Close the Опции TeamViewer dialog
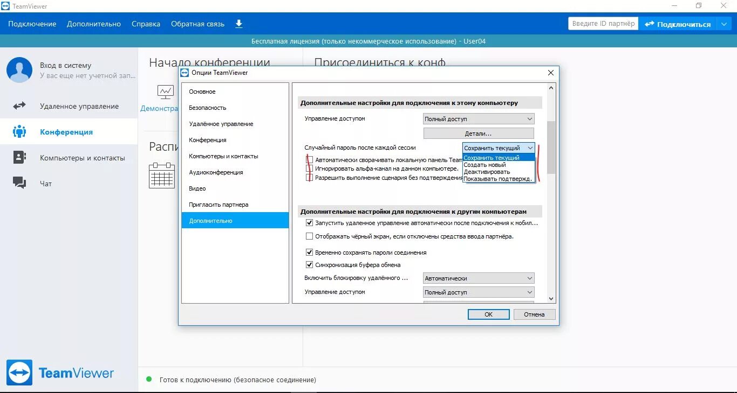 (x=551, y=73)
